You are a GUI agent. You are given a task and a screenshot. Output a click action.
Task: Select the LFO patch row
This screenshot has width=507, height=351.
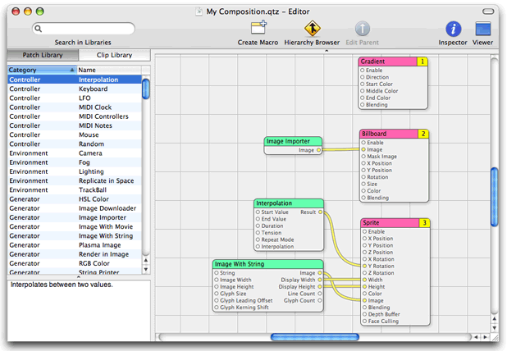(x=75, y=98)
